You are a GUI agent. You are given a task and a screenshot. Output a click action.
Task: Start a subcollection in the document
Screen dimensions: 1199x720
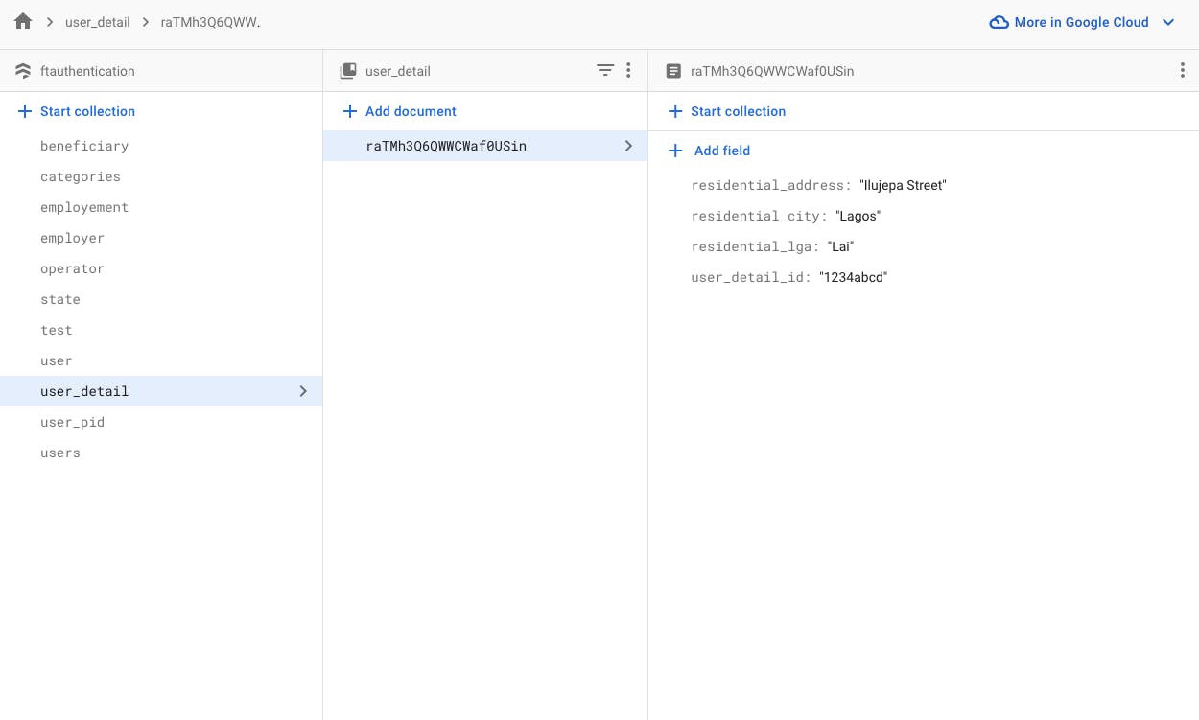coord(727,111)
